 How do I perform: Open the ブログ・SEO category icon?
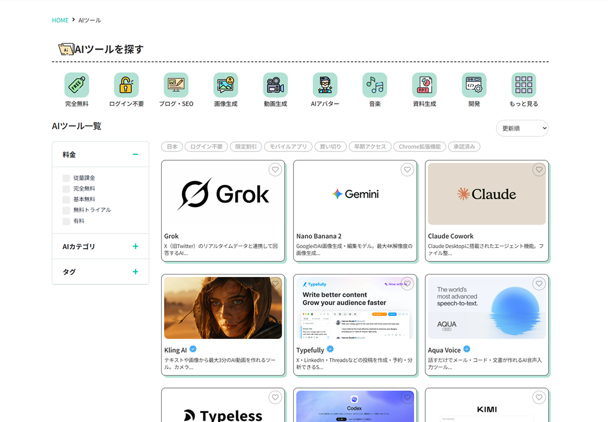[x=176, y=85]
